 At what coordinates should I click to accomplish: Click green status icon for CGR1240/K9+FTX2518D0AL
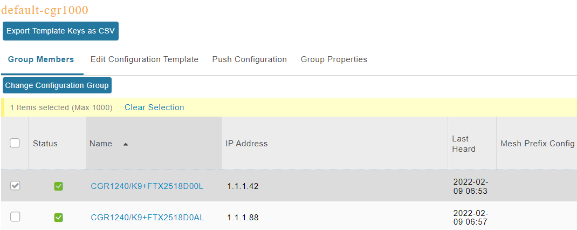(59, 218)
